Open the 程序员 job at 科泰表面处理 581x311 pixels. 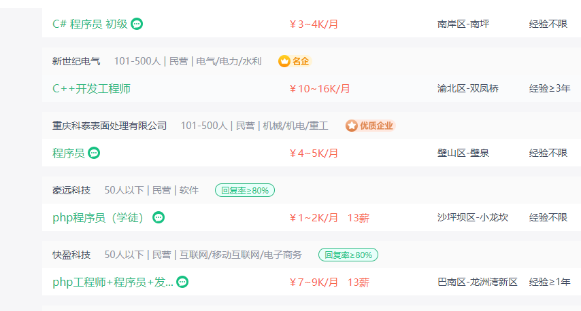69,153
